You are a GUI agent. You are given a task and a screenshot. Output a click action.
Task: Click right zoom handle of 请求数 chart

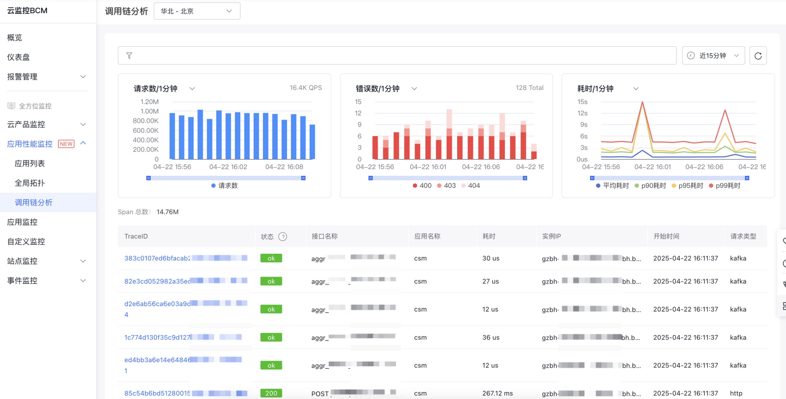303,178
